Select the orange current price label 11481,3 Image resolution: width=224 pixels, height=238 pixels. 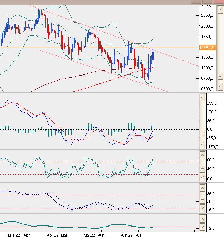click(x=208, y=48)
